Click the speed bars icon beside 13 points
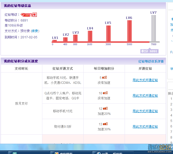 click(x=105, y=124)
